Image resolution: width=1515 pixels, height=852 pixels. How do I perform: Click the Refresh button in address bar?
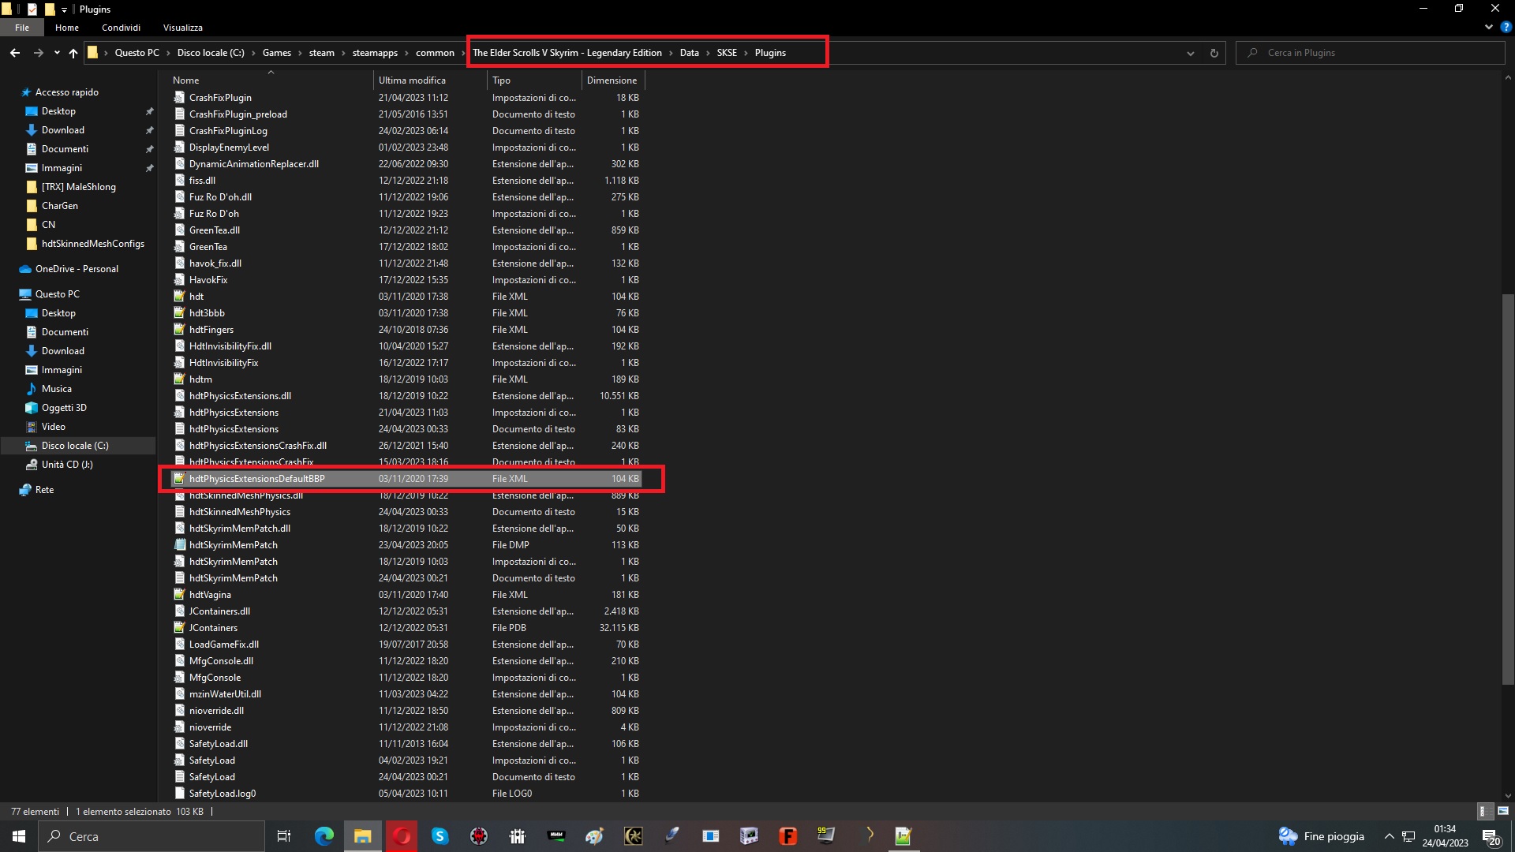(x=1214, y=53)
